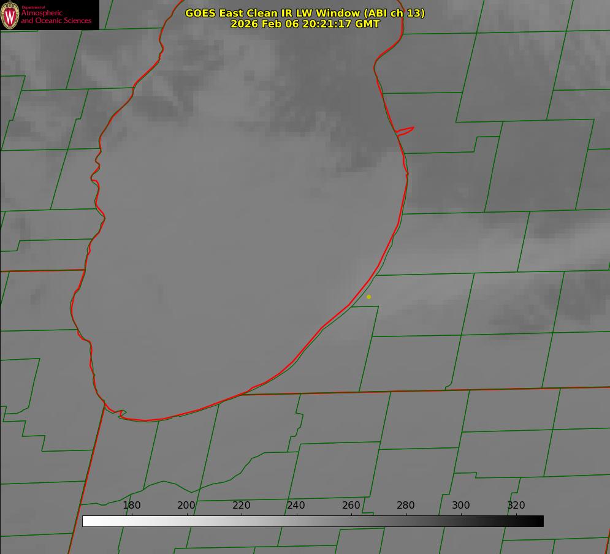Click the 320 colorbar label

coord(516,505)
